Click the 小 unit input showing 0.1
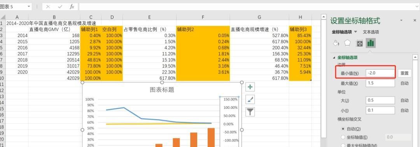 click(380, 110)
